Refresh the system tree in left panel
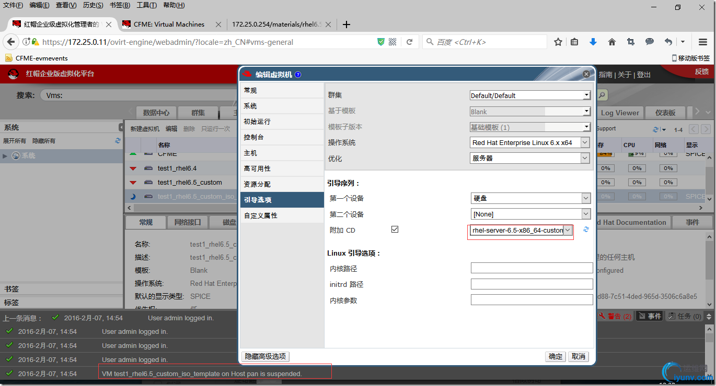Screen dimensions: 716x386 (118, 141)
